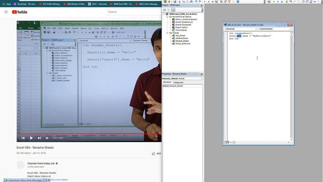
Task: Click the (Name) Rename_Sheets property field
Action: pos(182,86)
